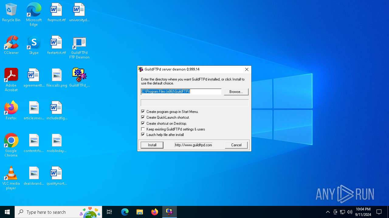
Task: Open the Windows Start menu
Action: point(7,212)
